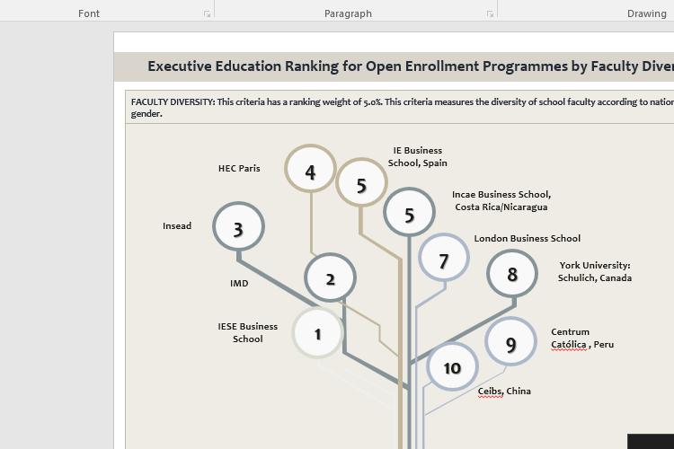Click the Ceibs, China label
This screenshot has height=449, width=674.
pos(504,391)
